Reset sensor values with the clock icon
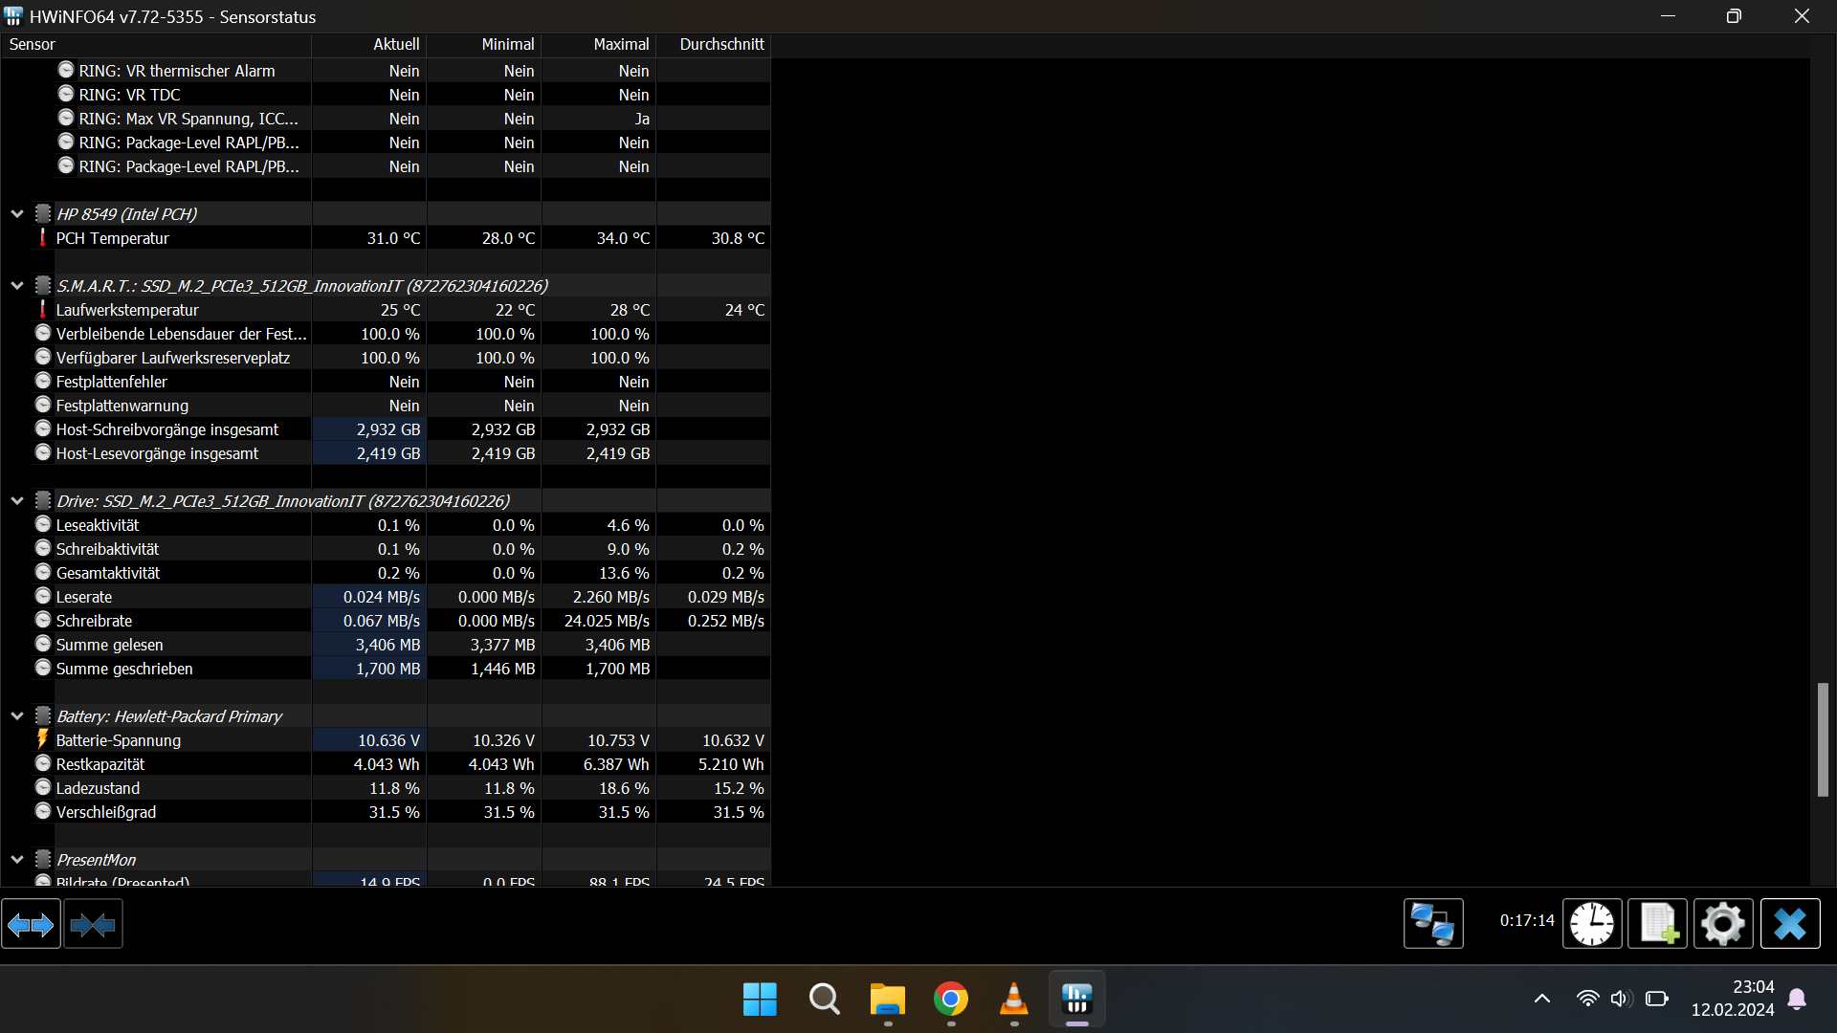This screenshot has width=1837, height=1033. [1592, 924]
